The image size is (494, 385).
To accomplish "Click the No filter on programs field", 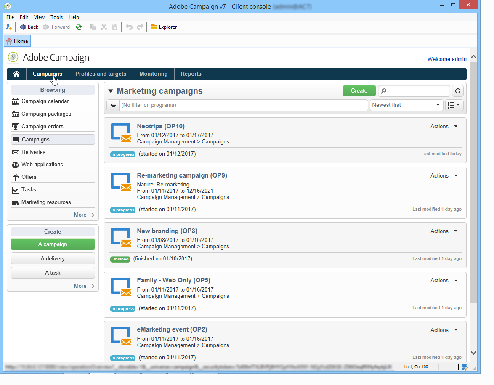I will (243, 105).
